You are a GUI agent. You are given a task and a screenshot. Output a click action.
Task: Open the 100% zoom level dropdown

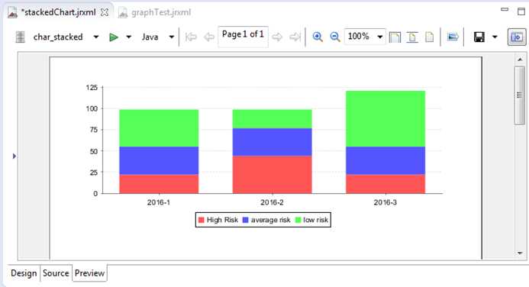tap(380, 37)
